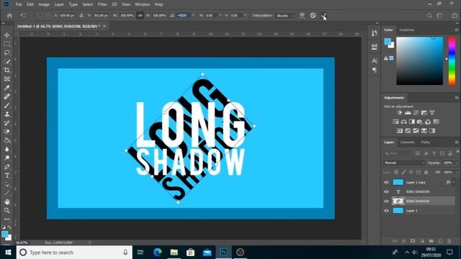This screenshot has width=461, height=259.
Task: Hide the LONG SHADOW text layer
Action: coord(386,192)
